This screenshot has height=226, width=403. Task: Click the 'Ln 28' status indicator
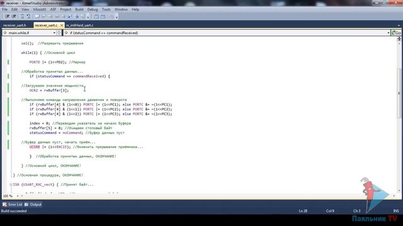click(x=303, y=211)
